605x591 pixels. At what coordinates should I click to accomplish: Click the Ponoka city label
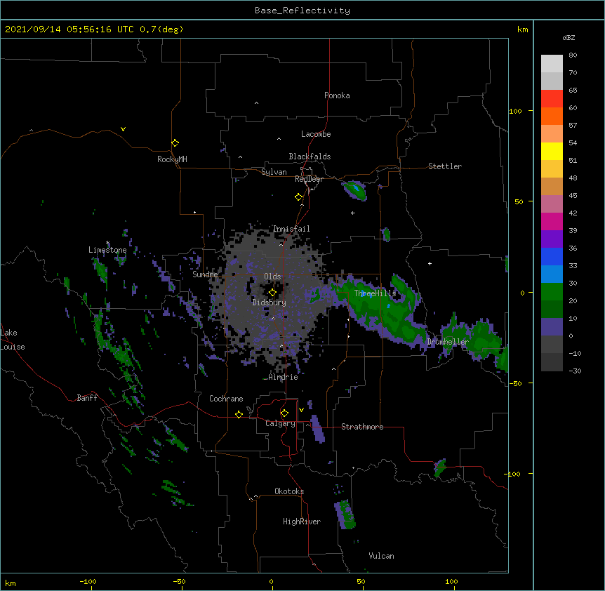337,95
